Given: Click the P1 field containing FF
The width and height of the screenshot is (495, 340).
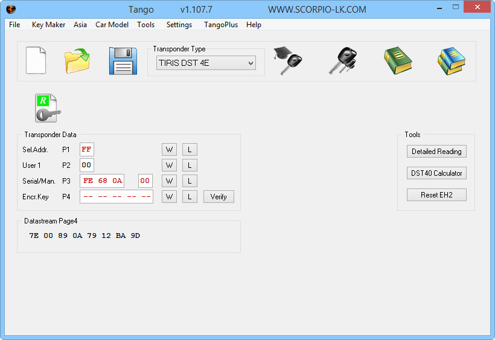Looking at the screenshot, I should point(87,149).
